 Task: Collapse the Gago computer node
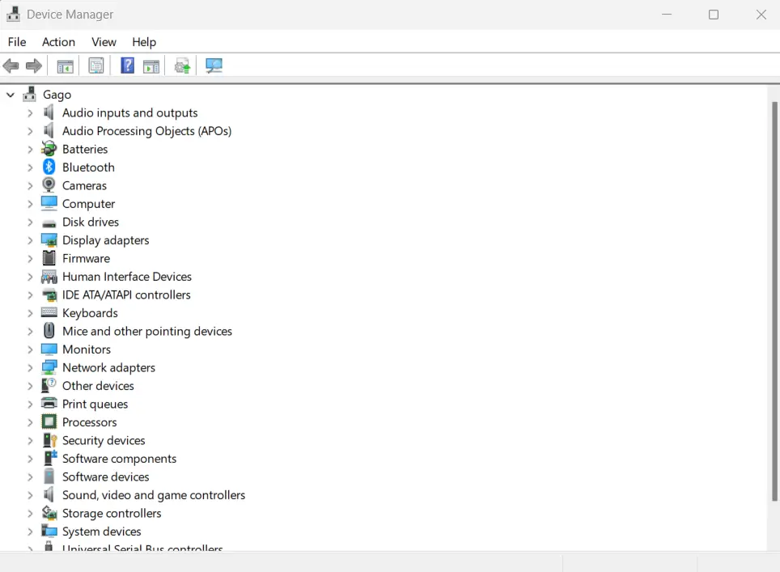click(10, 94)
